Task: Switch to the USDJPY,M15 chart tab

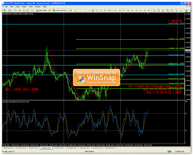Action: tap(33, 148)
